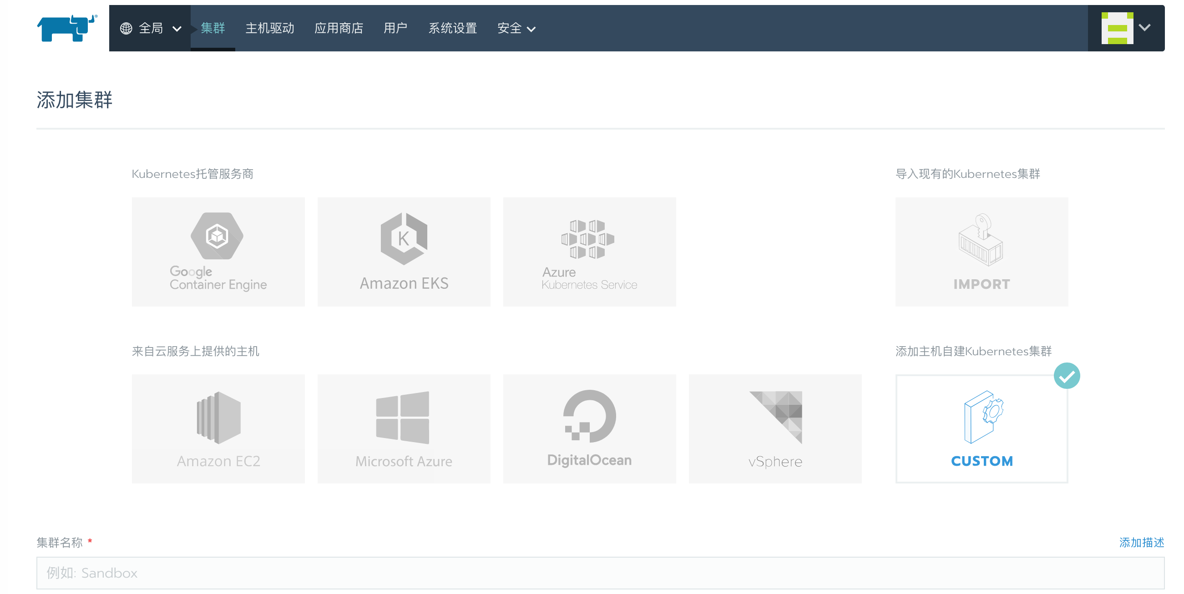Focus the 集群名称 input field
This screenshot has width=1184, height=594.
600,573
